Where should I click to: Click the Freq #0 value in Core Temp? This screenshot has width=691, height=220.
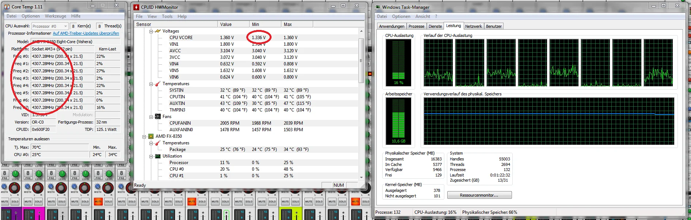(62, 56)
